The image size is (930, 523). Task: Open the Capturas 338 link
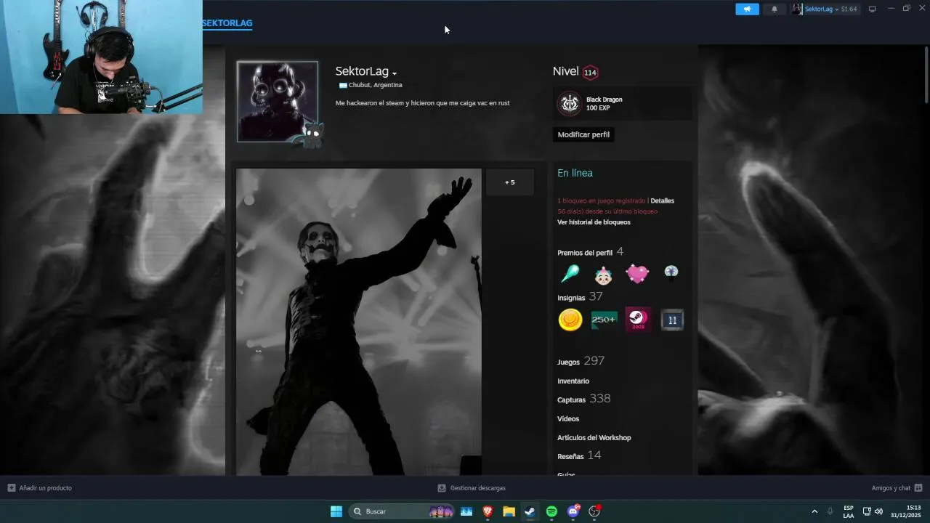click(583, 399)
